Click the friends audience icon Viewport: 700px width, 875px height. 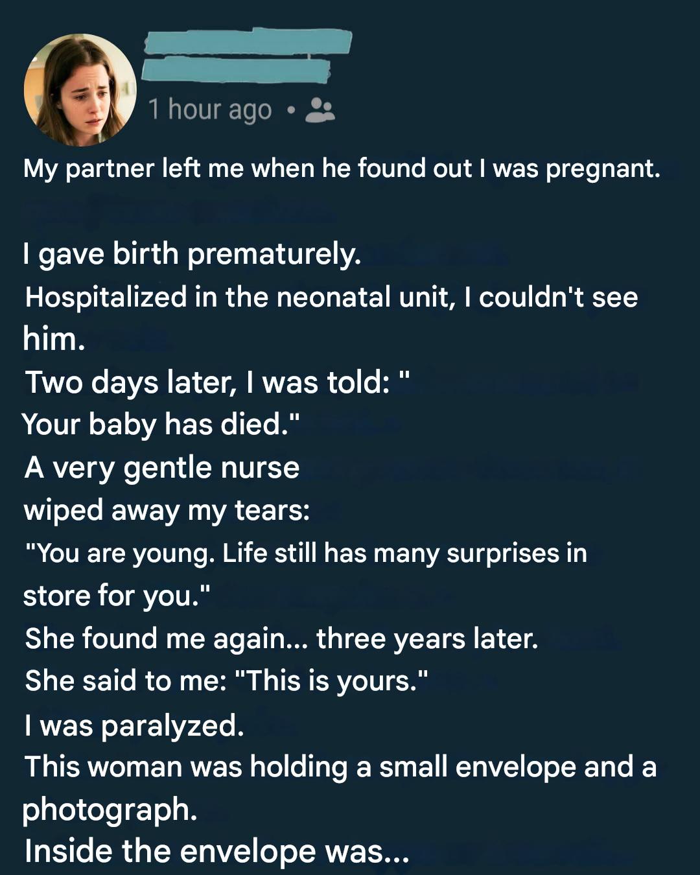[x=320, y=110]
